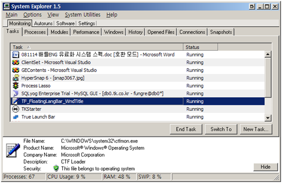Viewport: 282px width, 183px height.
Task: Click the RAM: 48 % status entry
Action: (120, 177)
